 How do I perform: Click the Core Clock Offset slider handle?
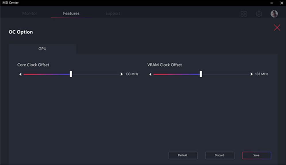coord(71,74)
